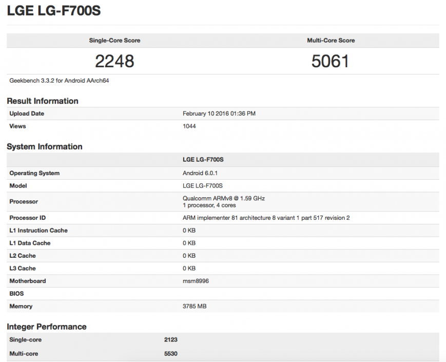Click the integer multi-core score 5530
The image size is (446, 362).
click(x=171, y=353)
